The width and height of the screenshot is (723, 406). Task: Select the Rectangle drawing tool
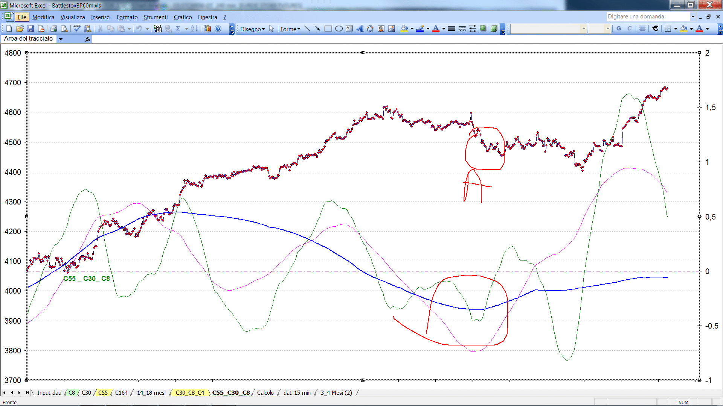click(x=328, y=29)
